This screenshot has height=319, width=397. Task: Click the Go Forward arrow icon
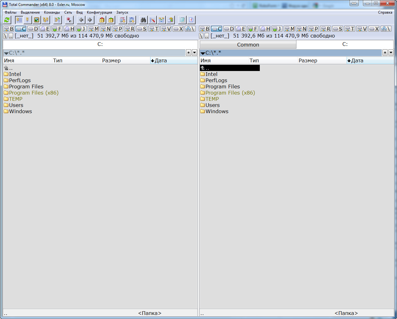point(90,20)
